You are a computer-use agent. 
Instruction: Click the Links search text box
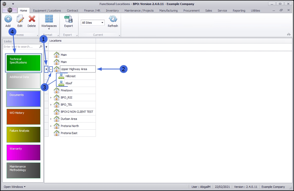coord(21,47)
